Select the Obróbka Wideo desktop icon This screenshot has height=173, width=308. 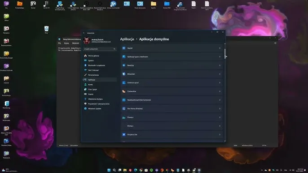coord(6,142)
